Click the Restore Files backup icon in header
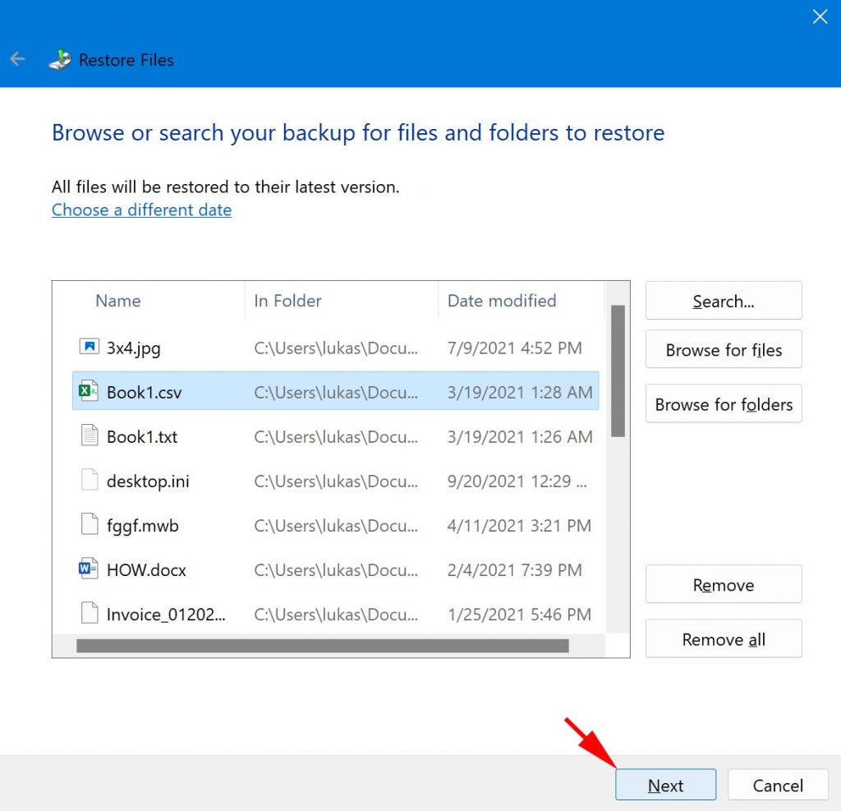 click(x=58, y=59)
